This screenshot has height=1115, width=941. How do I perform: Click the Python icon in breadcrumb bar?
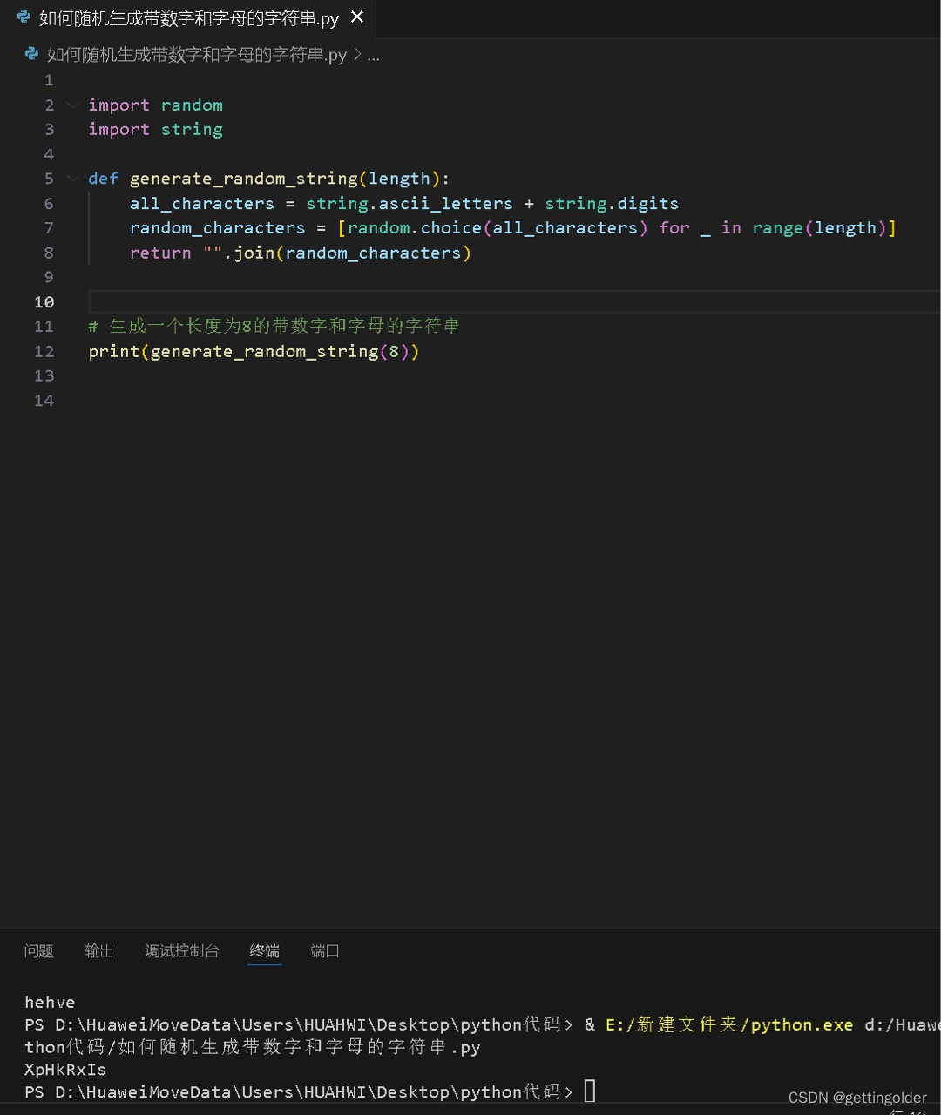tap(32, 54)
